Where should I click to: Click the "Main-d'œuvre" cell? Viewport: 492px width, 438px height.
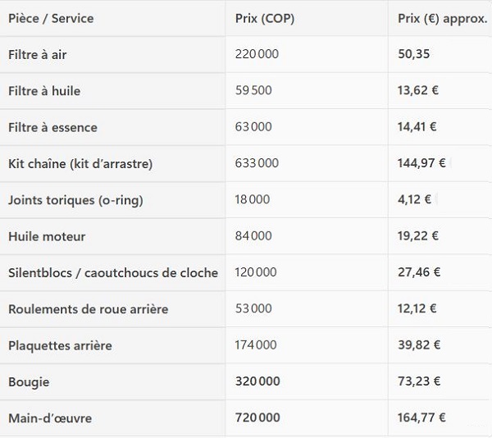pos(50,417)
